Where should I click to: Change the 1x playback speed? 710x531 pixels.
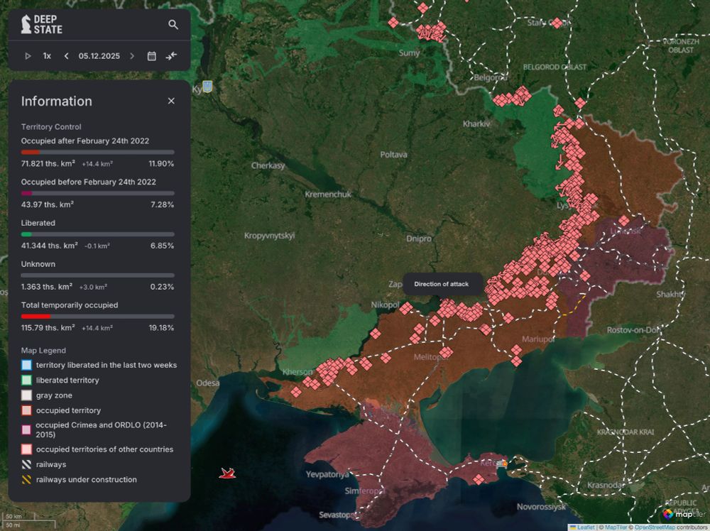point(47,56)
